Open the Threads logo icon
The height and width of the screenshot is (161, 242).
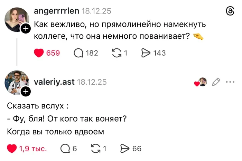230,12
